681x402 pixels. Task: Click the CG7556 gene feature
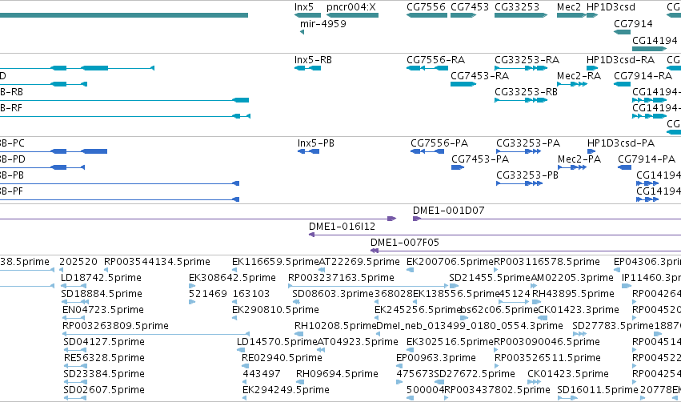tap(427, 15)
